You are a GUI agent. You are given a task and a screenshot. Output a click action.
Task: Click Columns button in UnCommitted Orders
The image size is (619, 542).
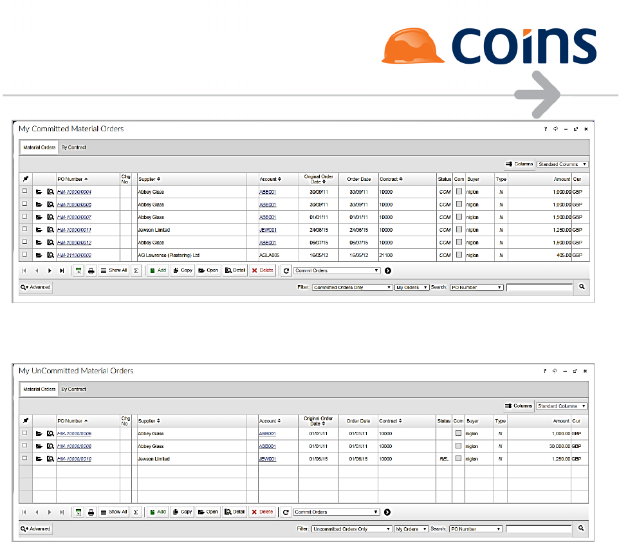click(519, 406)
